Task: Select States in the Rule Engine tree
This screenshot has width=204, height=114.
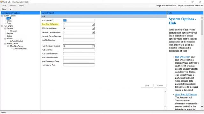Action: [9, 36]
